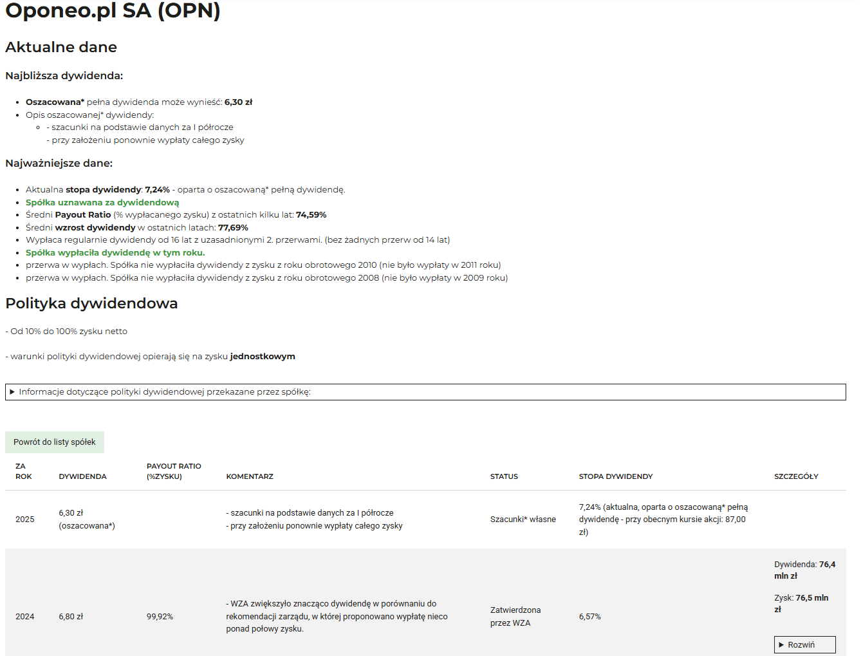Image resolution: width=861 pixels, height=656 pixels.
Task: Select the STOPA DYWIDENDY column header
Action: (x=615, y=476)
